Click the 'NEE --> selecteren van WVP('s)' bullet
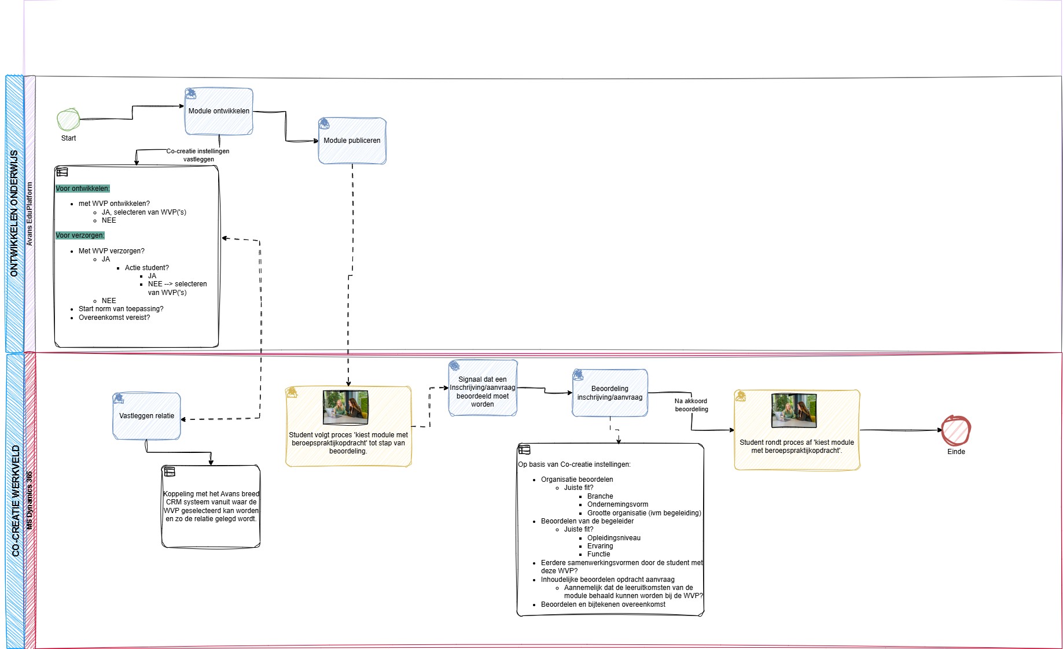Viewport: 1063px width, 649px height. click(177, 288)
